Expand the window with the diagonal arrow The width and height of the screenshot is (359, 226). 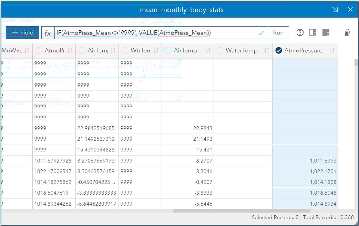click(x=335, y=10)
